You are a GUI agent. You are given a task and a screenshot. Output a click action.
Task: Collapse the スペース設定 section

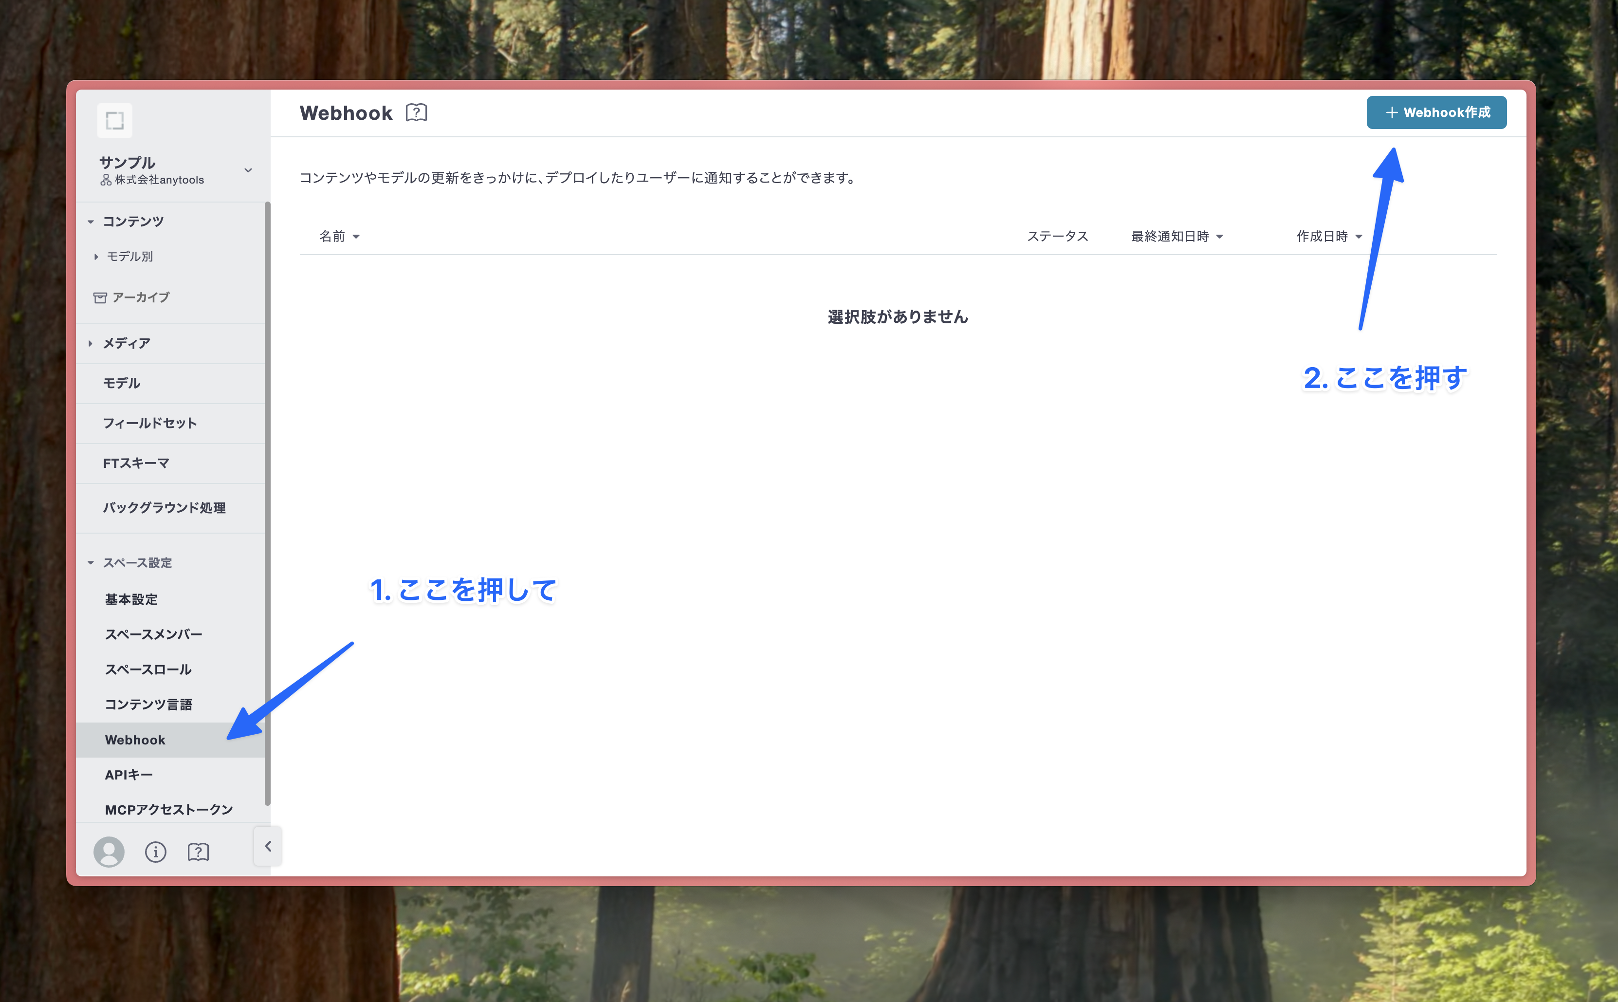91,563
